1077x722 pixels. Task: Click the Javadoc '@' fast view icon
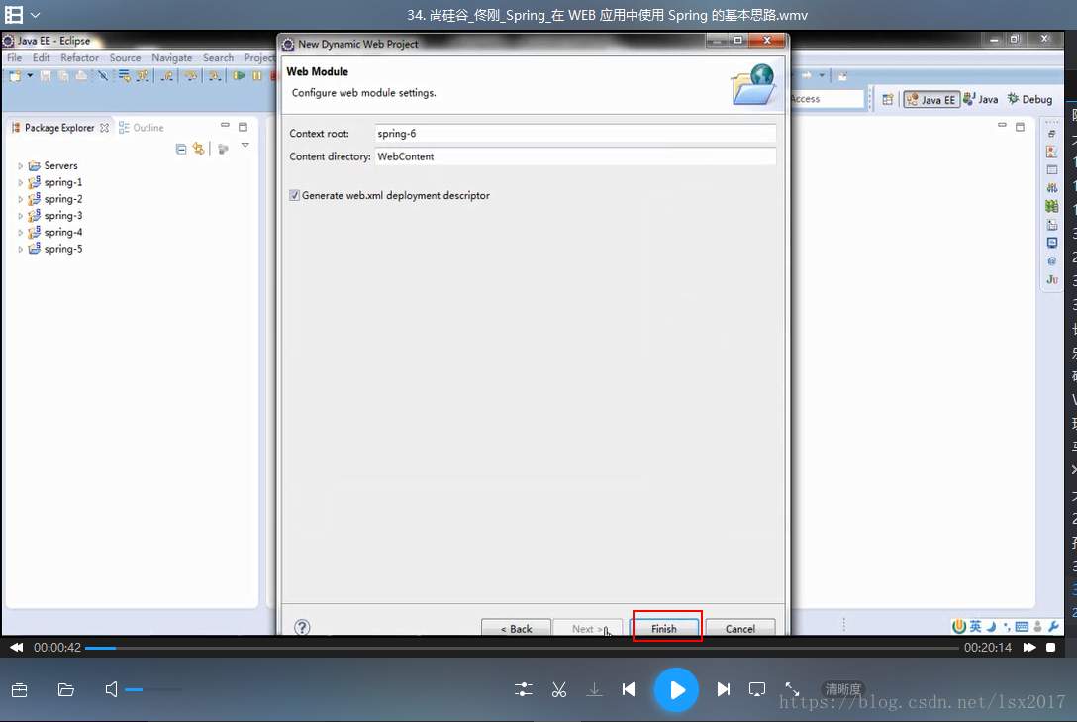[1051, 261]
